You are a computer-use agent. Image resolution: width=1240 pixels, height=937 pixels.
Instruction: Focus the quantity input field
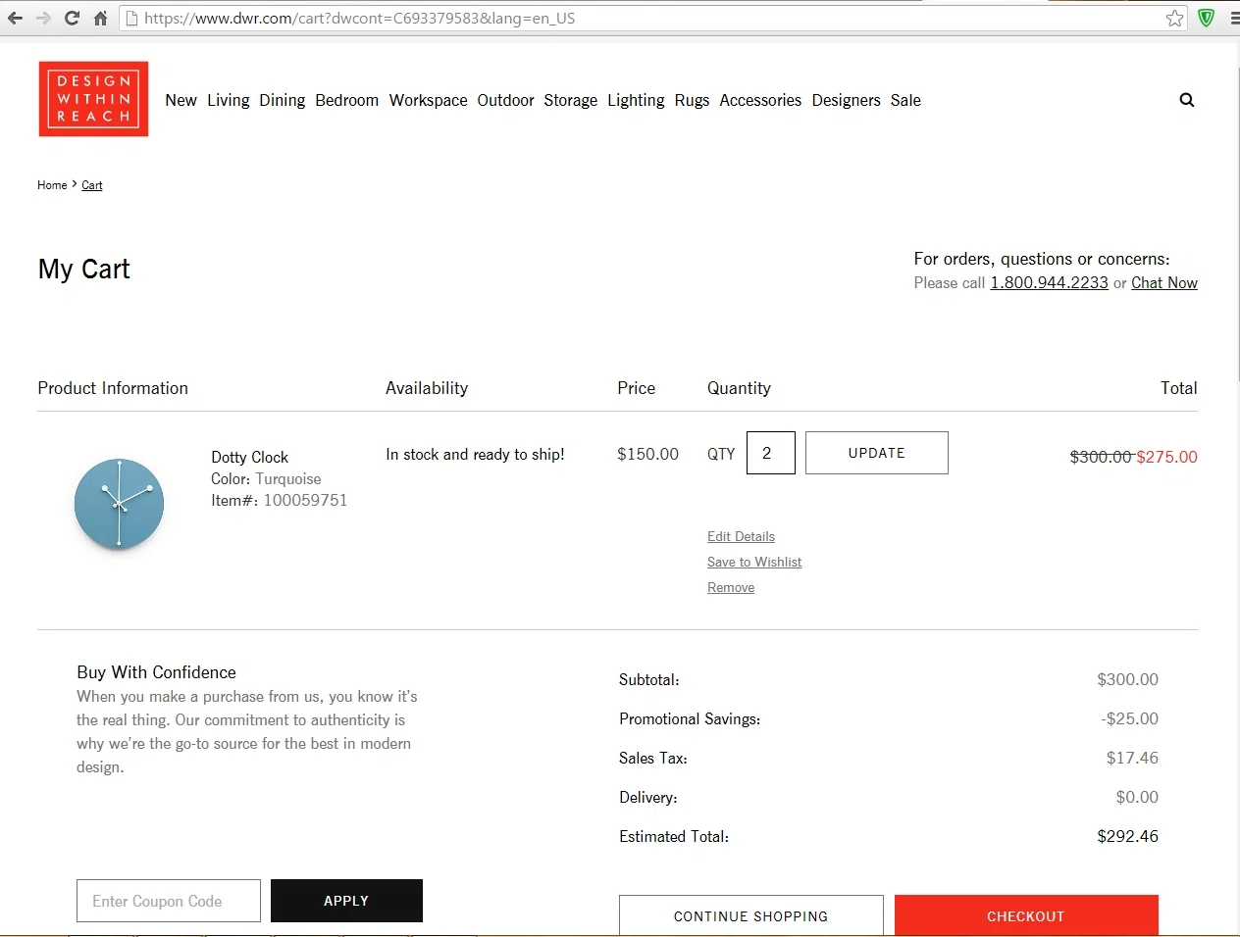[x=771, y=453]
